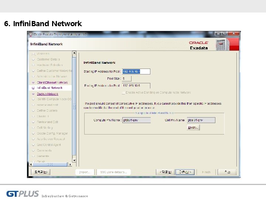Select the Define Clusters step
Viewport: 266px width, 199px height.
coord(47,111)
